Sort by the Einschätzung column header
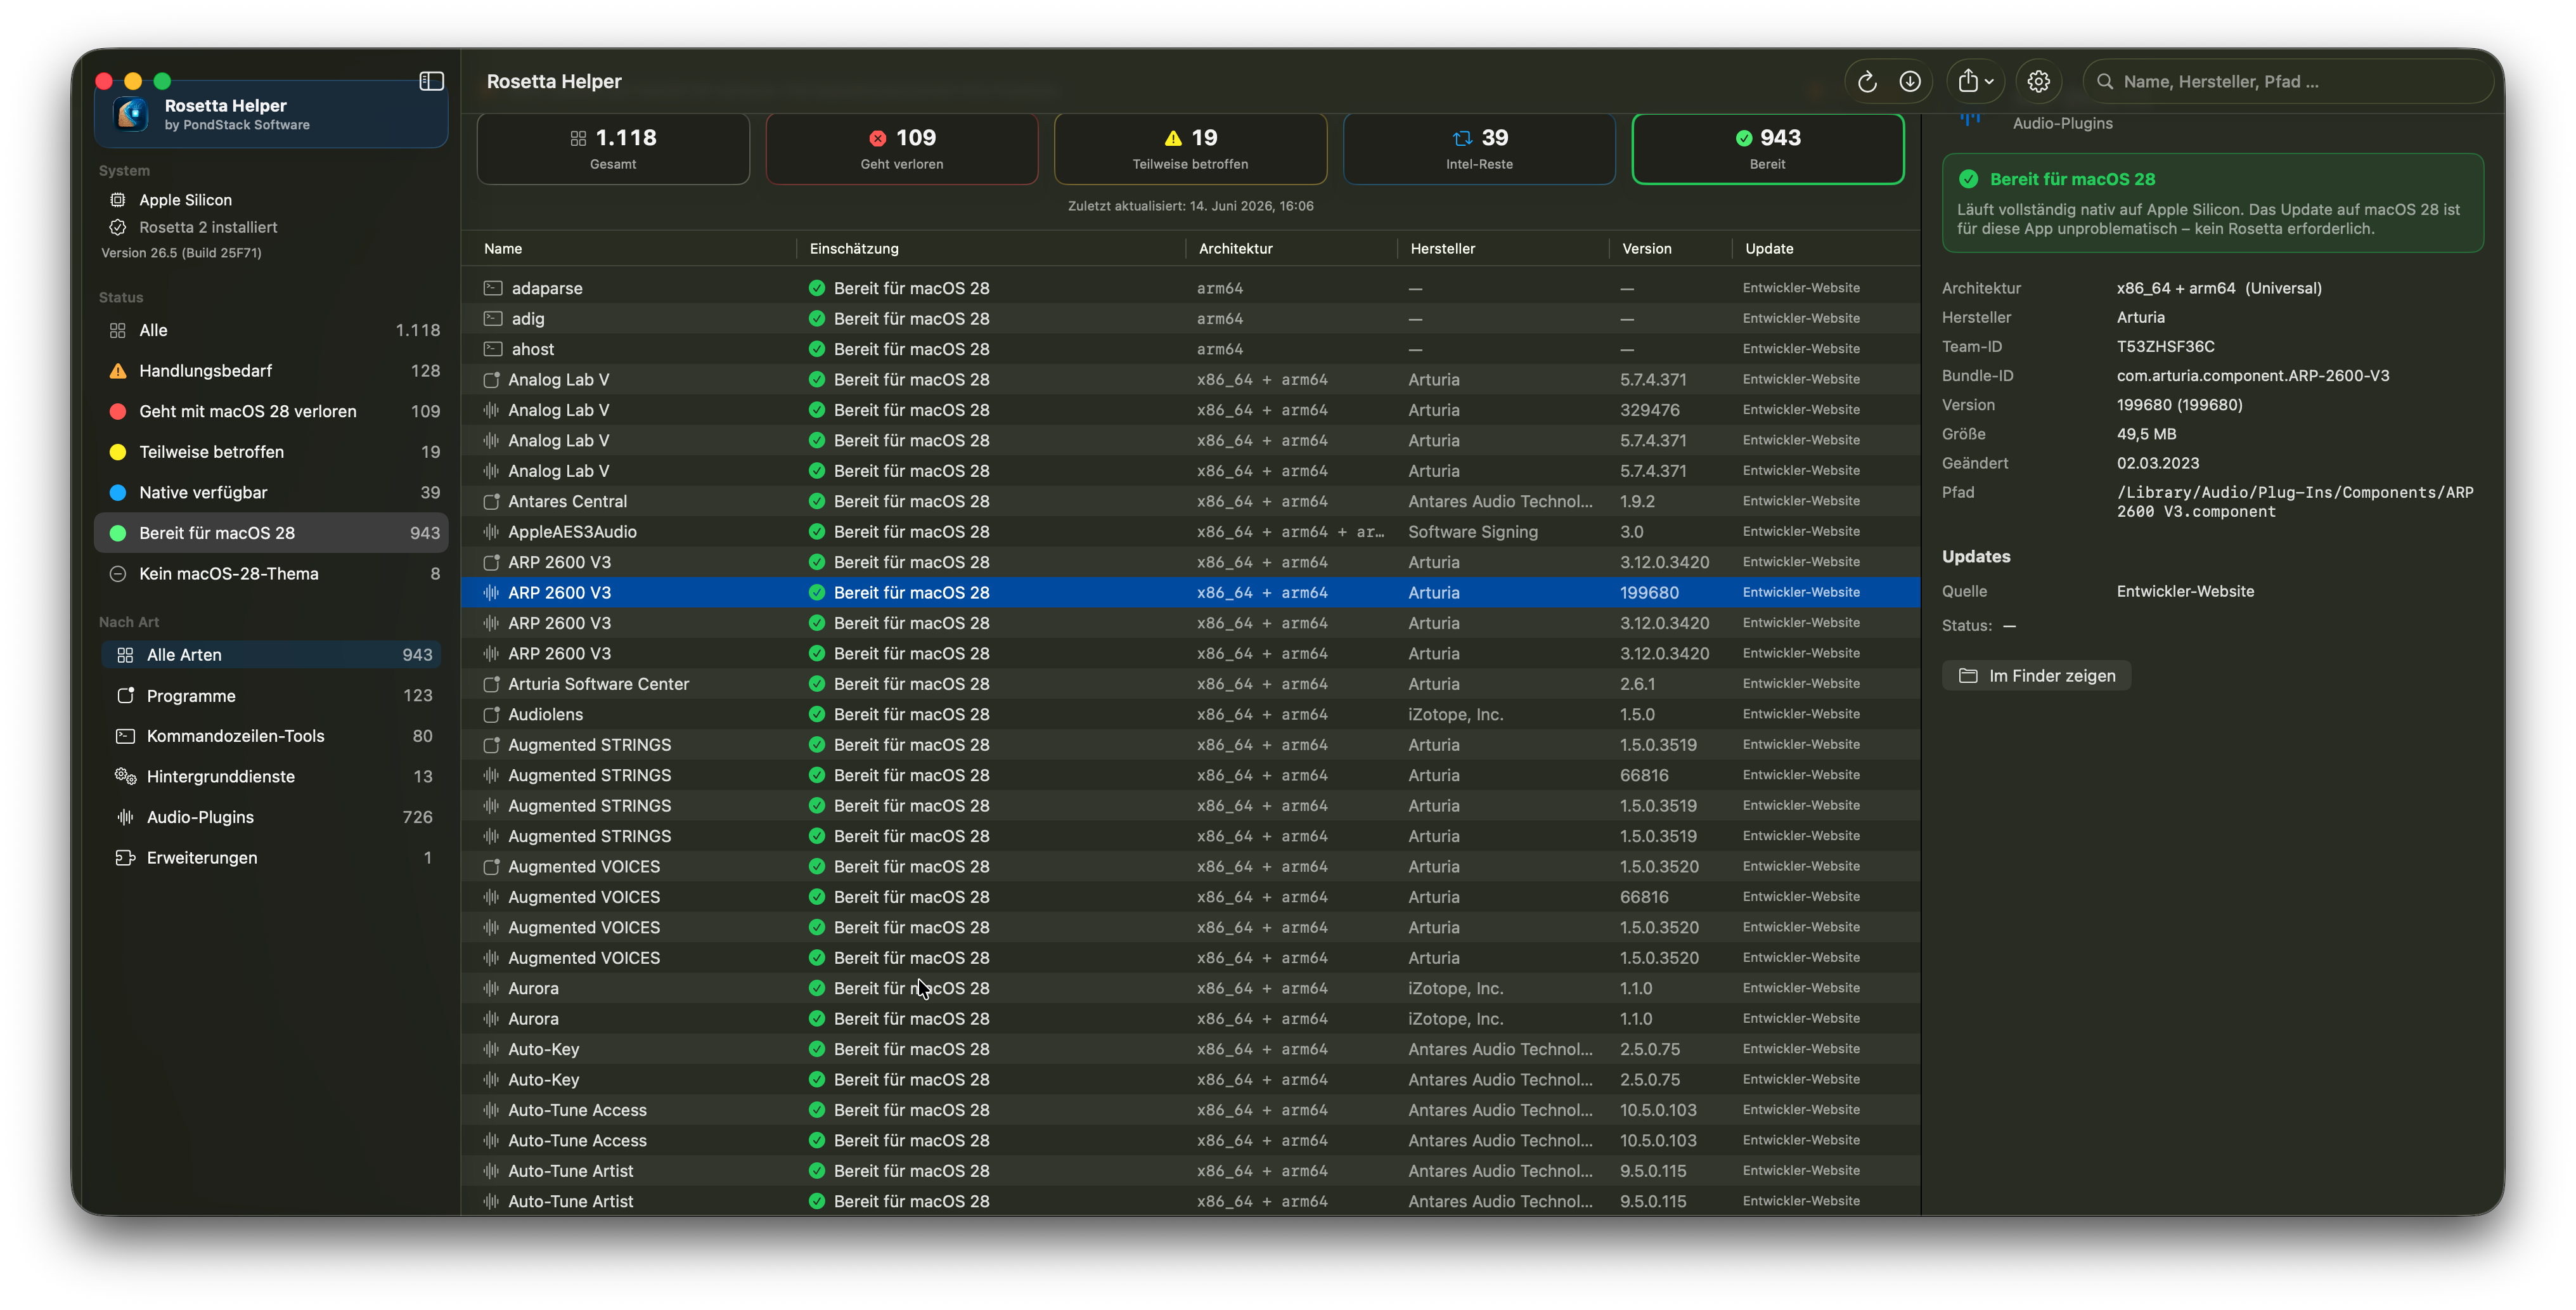 [854, 249]
